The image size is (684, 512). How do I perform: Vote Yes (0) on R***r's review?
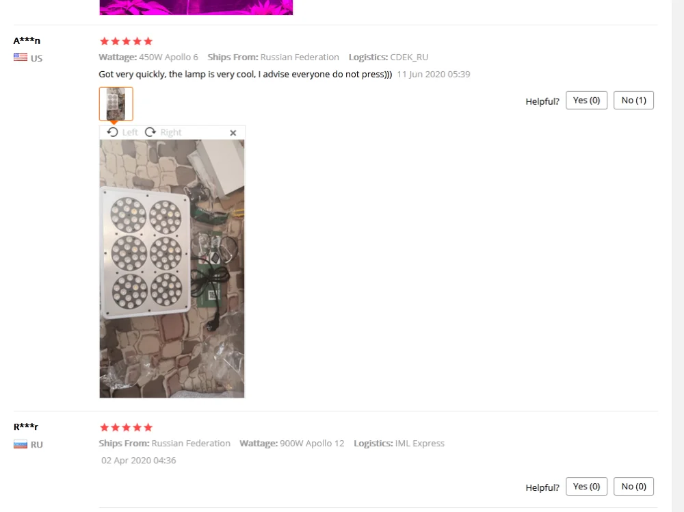(x=586, y=486)
